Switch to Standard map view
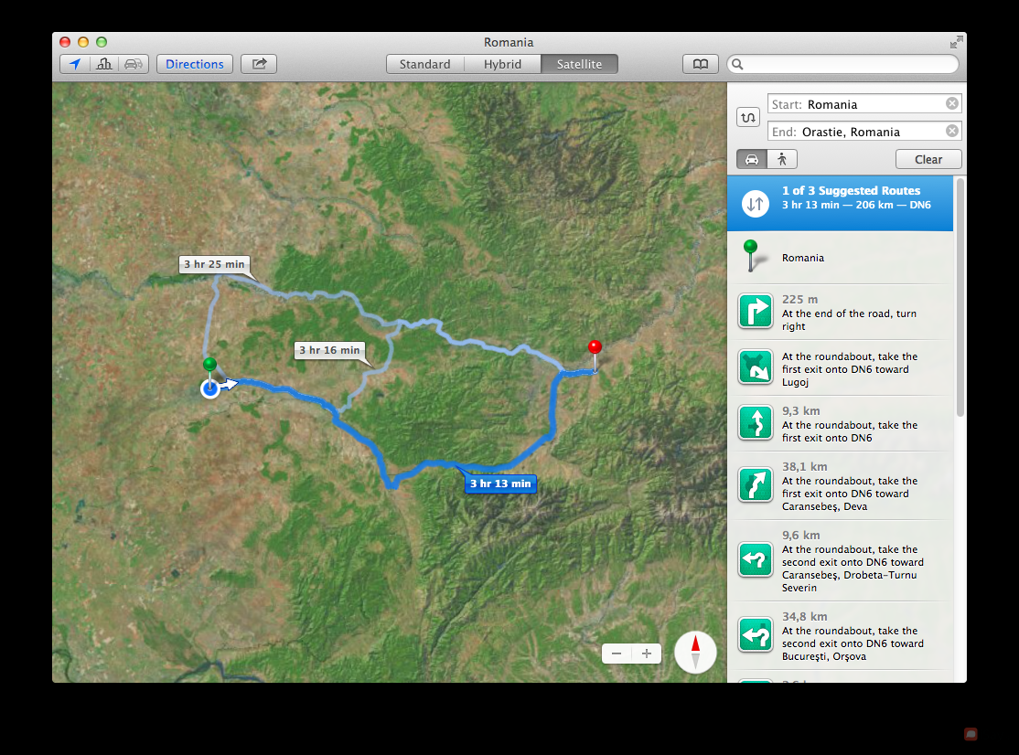This screenshot has width=1019, height=755. pos(424,64)
